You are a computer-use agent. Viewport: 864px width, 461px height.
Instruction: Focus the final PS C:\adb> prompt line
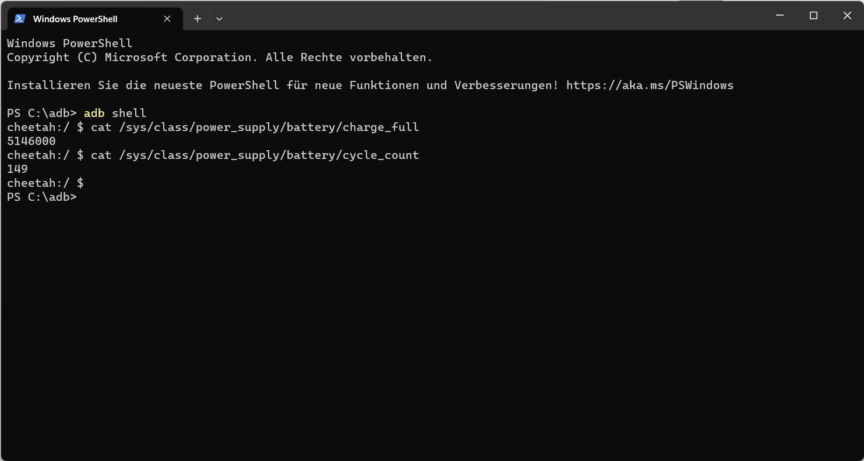[x=42, y=197]
